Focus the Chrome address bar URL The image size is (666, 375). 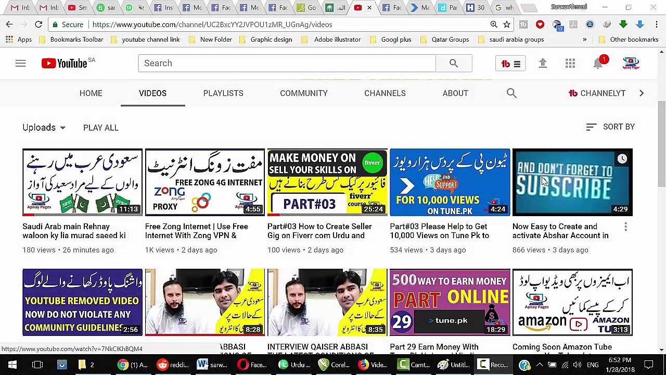(212, 24)
